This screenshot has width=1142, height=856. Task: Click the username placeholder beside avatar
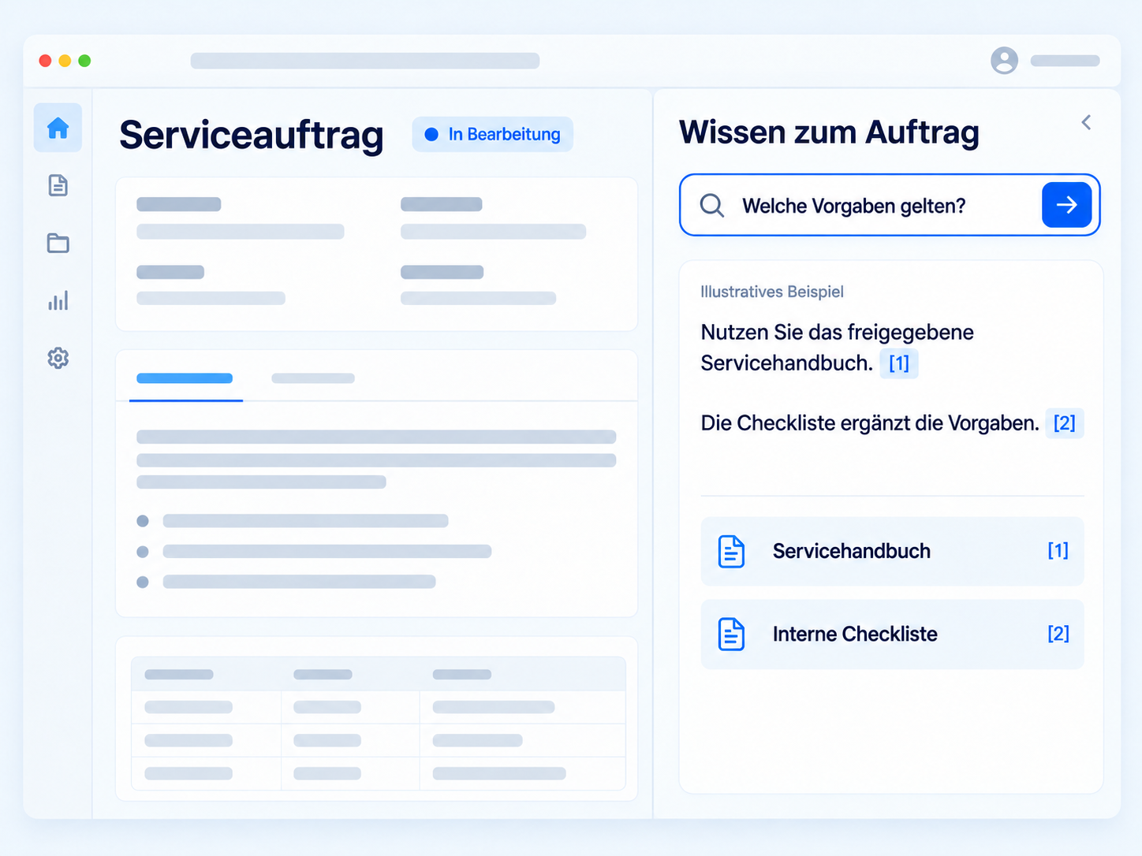pyautogui.click(x=1065, y=61)
